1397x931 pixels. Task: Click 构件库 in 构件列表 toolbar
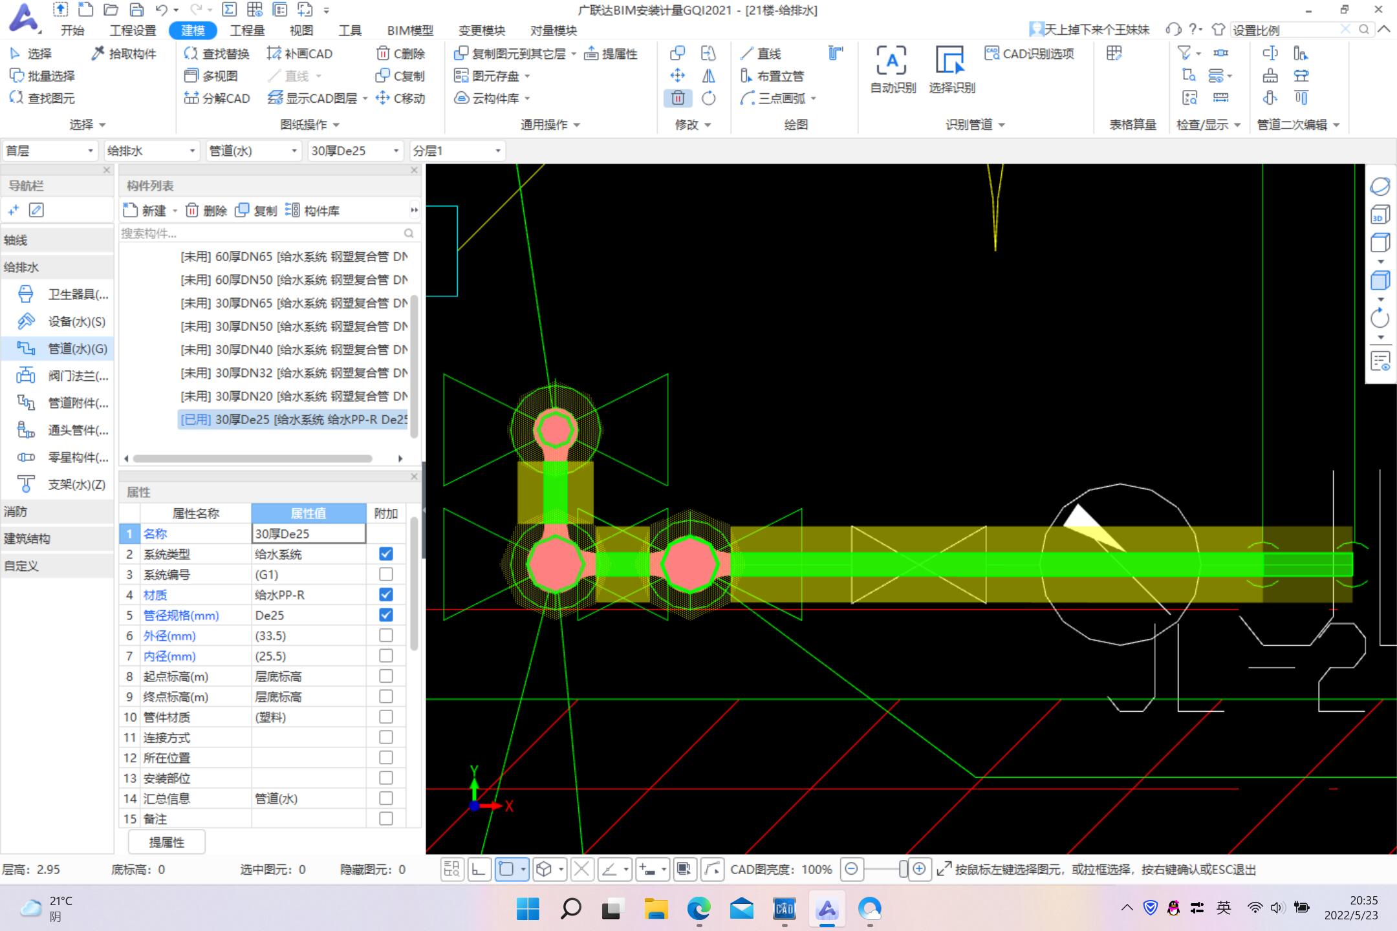tap(312, 211)
